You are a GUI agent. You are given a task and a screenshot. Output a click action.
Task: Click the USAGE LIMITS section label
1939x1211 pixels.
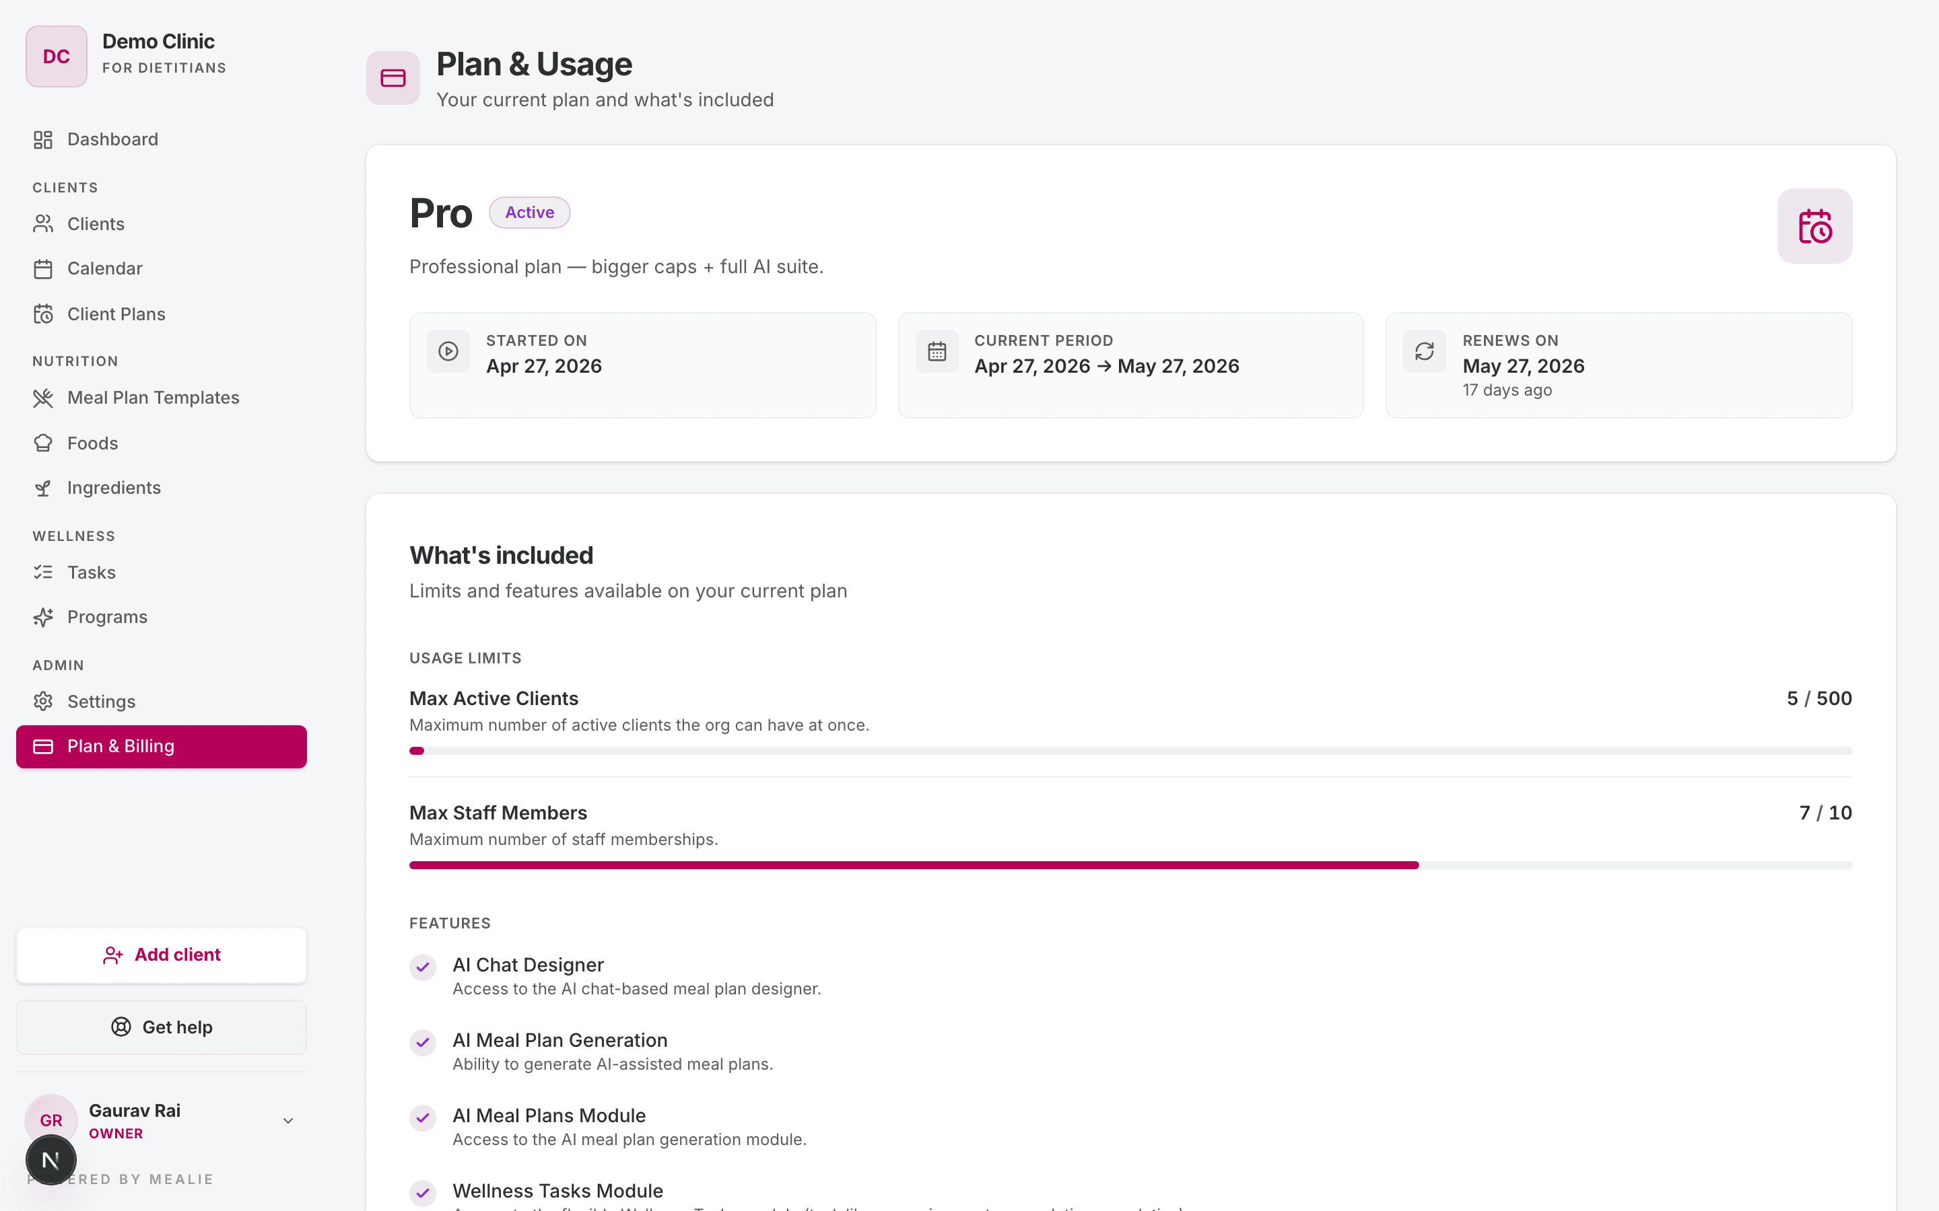click(465, 659)
